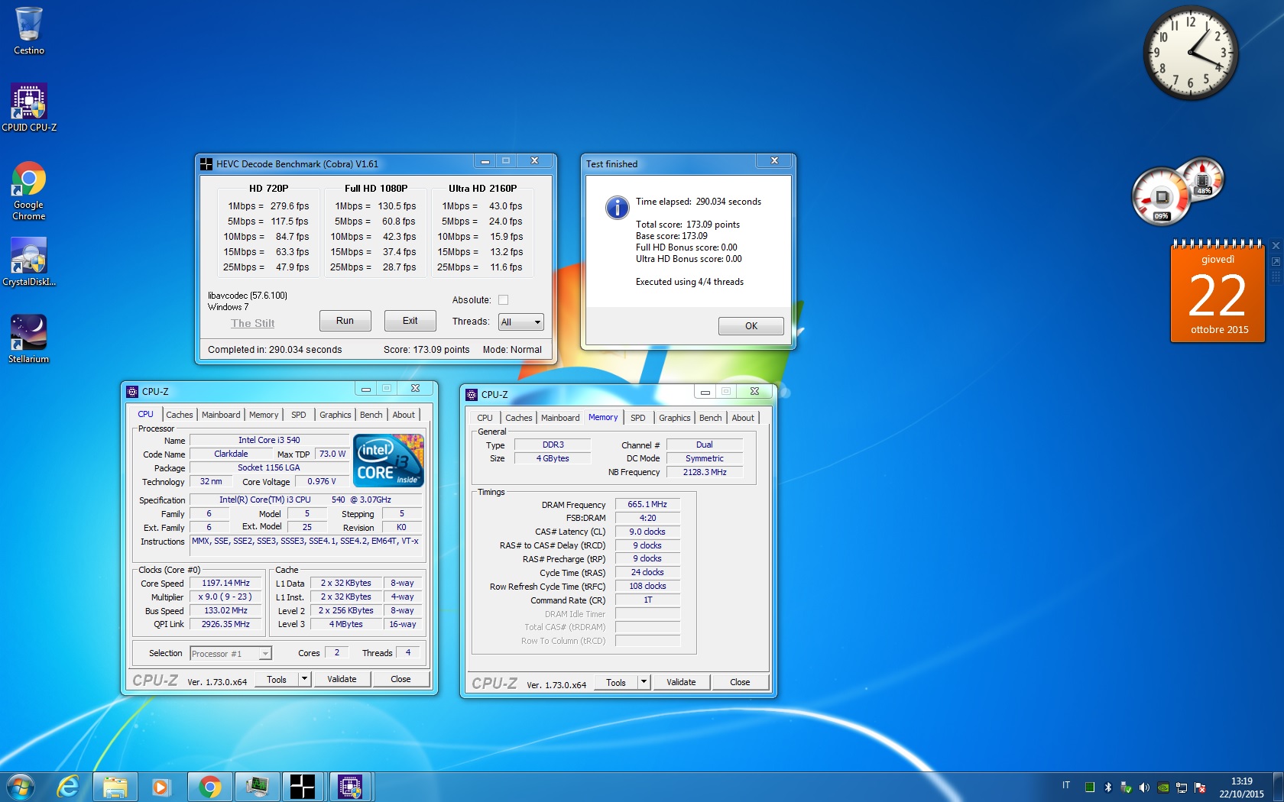Open Bench tab in right CPU-Z window
This screenshot has width=1284, height=802.
(711, 418)
